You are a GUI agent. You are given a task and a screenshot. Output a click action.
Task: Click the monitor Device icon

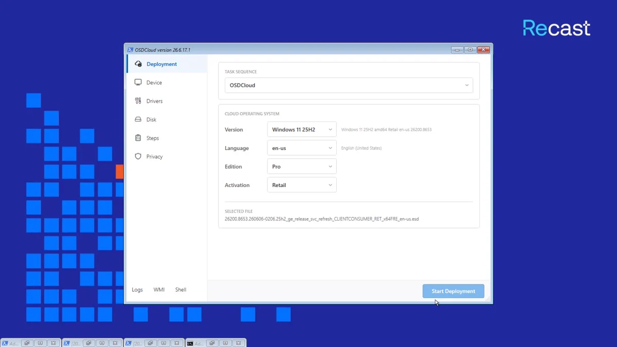click(x=138, y=82)
